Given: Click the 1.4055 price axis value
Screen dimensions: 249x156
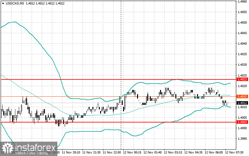Looking at the screenshot, I should [242, 12].
